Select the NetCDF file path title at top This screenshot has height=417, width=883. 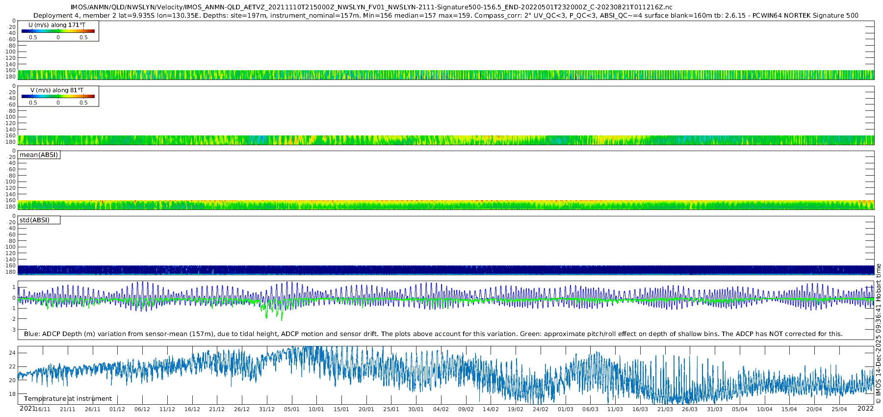[371, 7]
